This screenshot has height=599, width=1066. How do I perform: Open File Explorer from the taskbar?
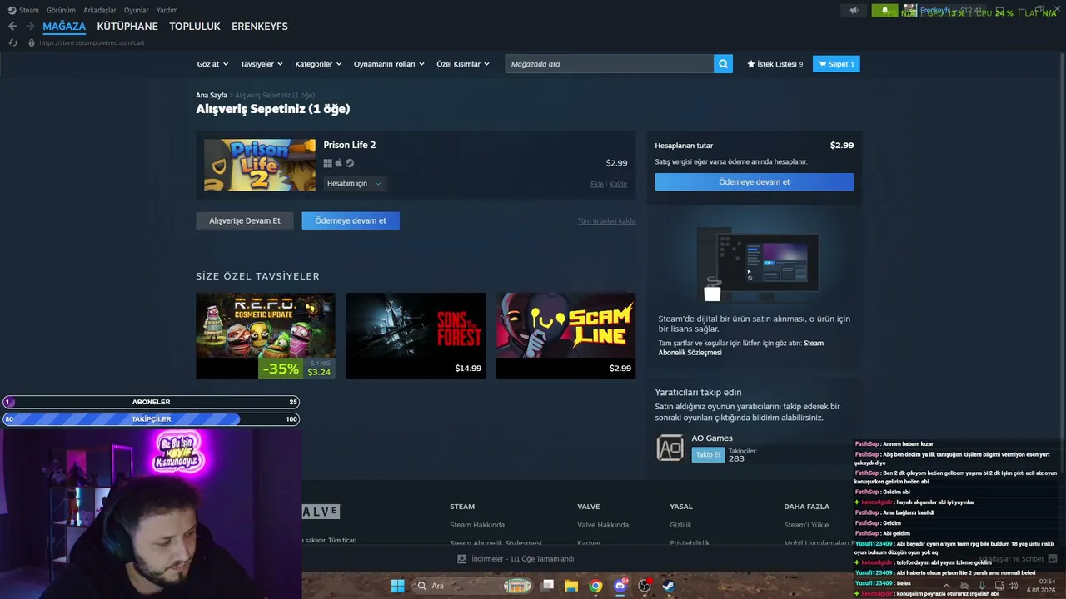point(571,586)
